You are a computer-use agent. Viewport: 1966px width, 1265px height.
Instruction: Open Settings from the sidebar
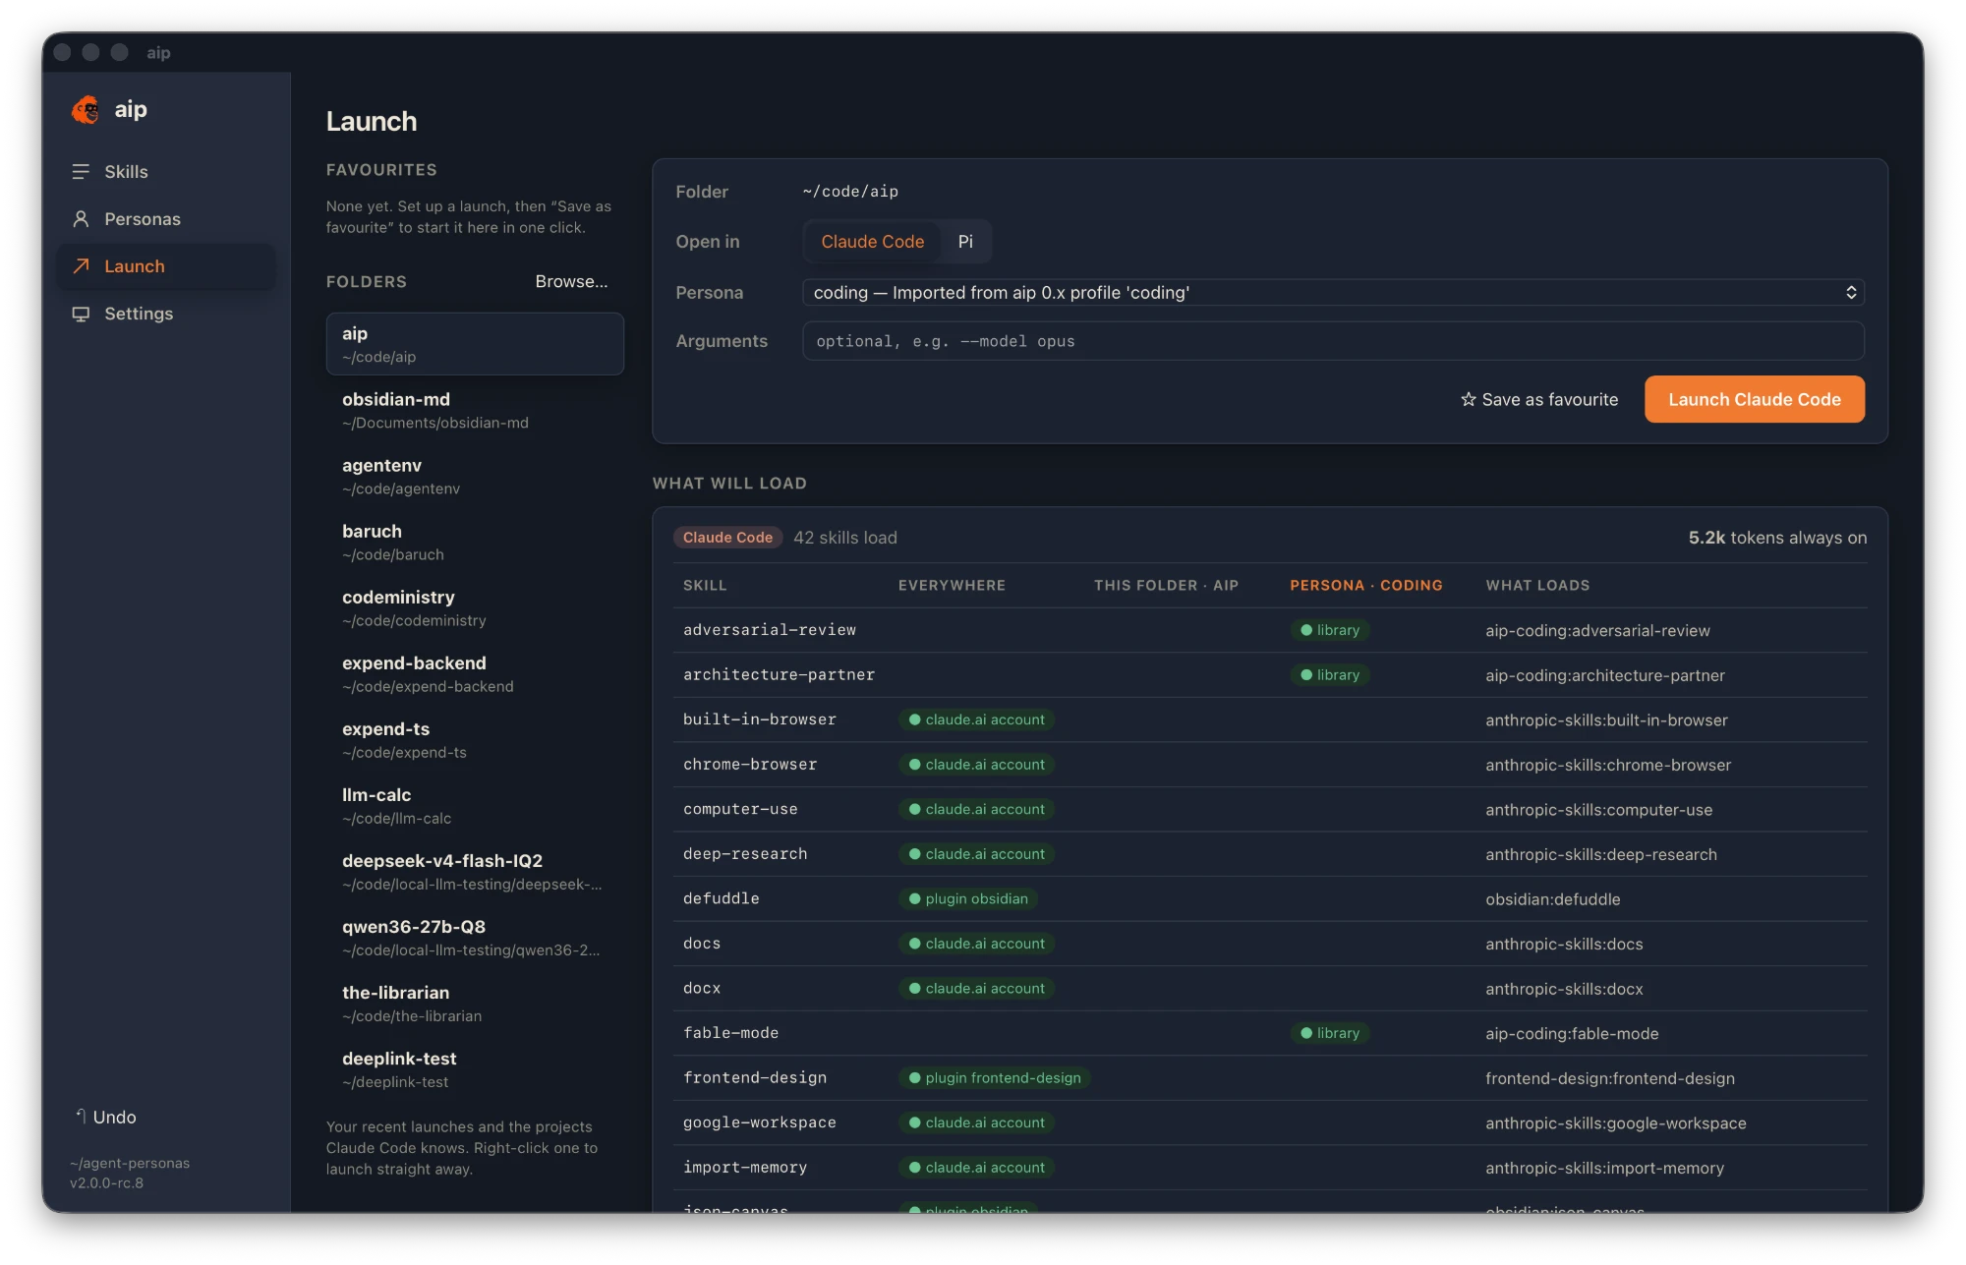coord(166,314)
